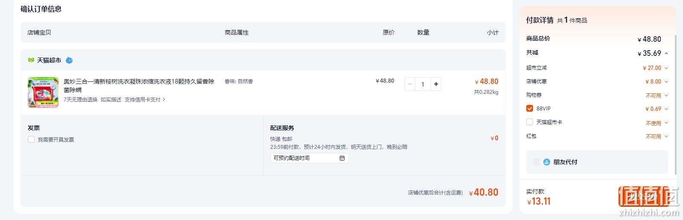Click the 商品属性 column header
Screen dimensions: 683x220
[x=237, y=32]
